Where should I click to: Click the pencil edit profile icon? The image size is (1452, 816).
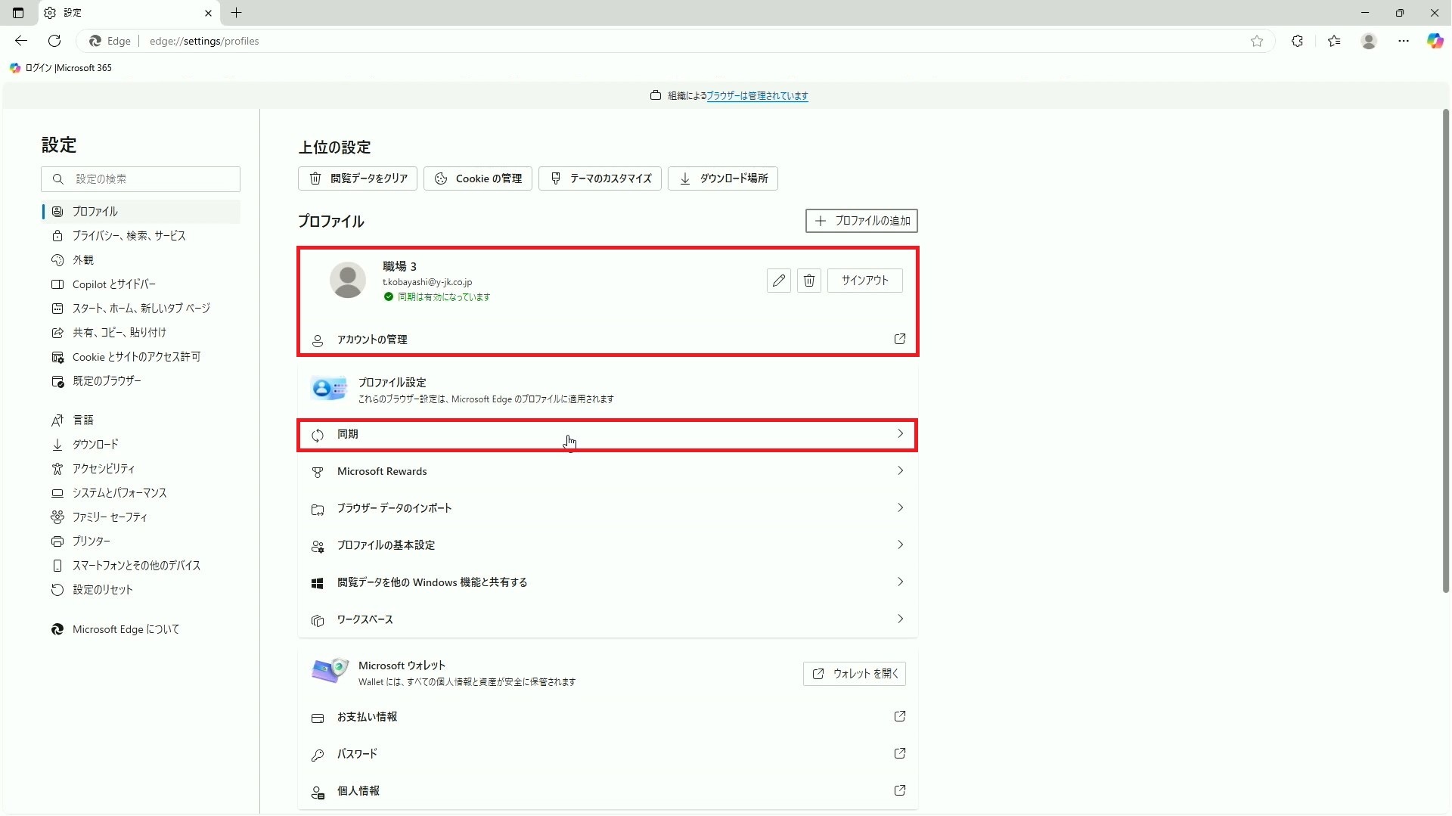778,281
